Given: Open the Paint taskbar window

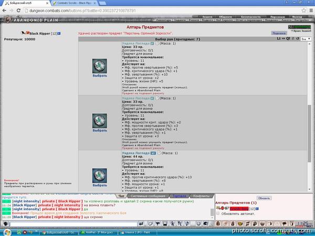Looking at the screenshot, I should [x=138, y=232].
